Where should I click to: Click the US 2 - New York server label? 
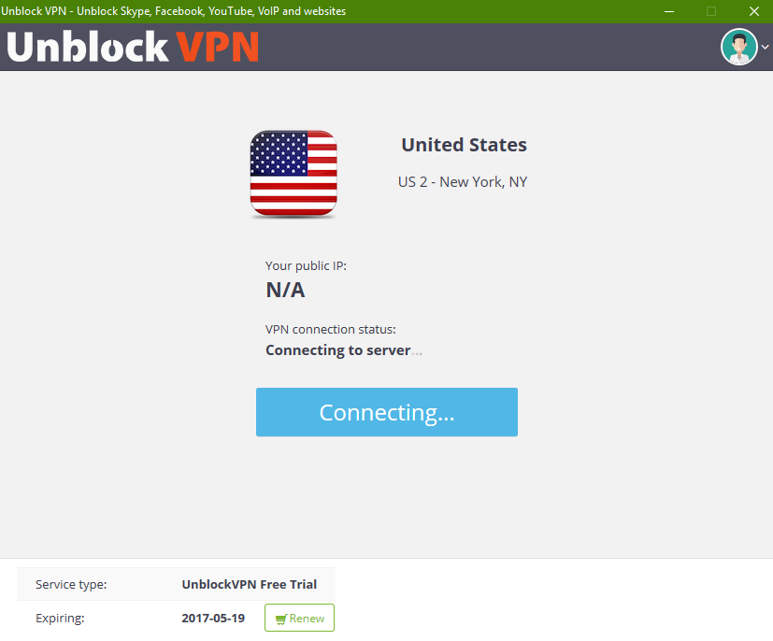click(x=463, y=182)
